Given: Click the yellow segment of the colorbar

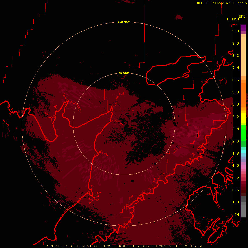Looking at the screenshot, I should [x=243, y=118].
